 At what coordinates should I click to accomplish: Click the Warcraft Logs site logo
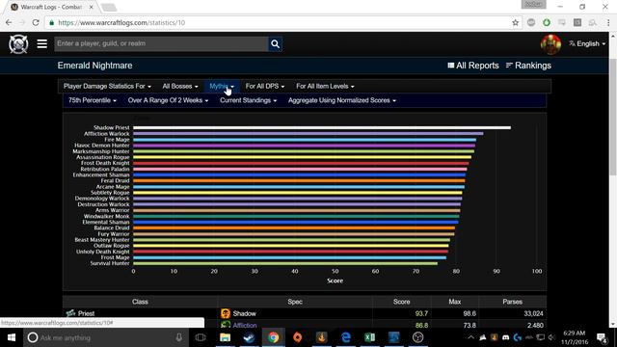click(x=18, y=43)
